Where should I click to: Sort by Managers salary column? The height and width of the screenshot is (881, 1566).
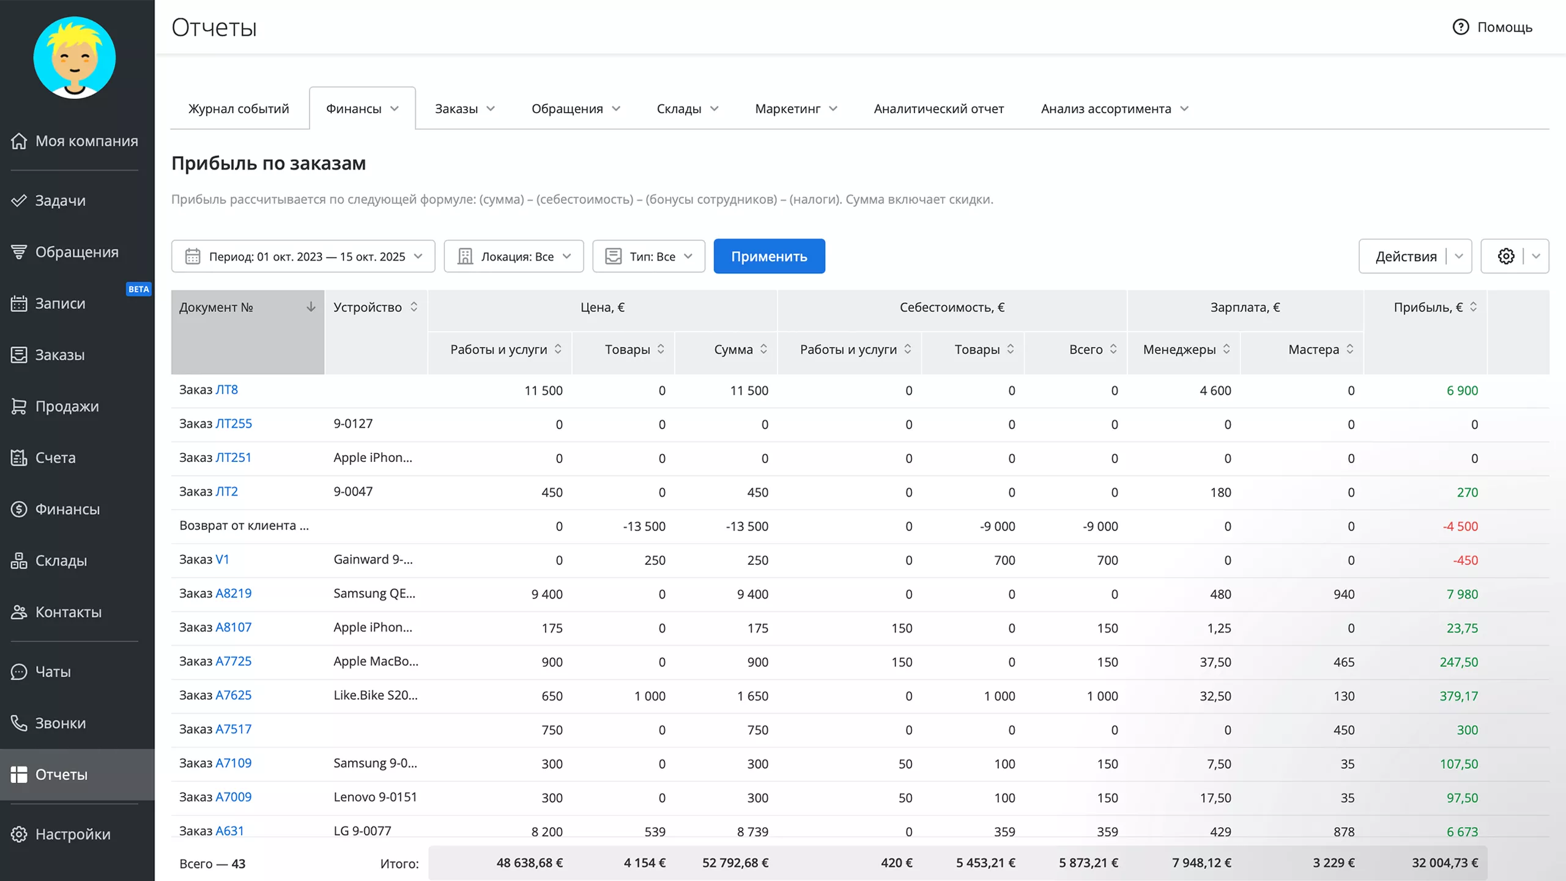(x=1226, y=349)
